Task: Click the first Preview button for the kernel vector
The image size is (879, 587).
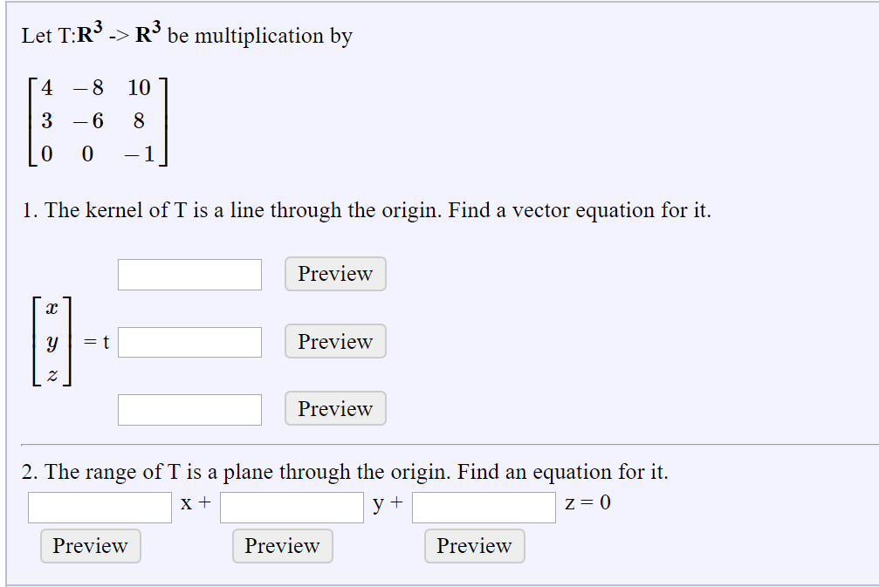Action: 334,274
